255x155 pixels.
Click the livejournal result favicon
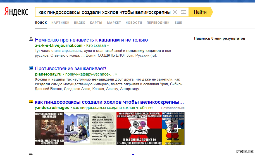31,39
